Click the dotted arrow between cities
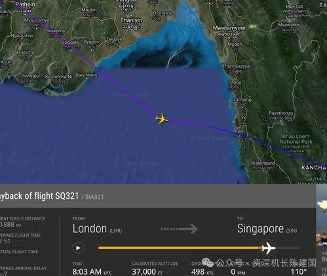Viewport: 327px width, 276px height. coord(179,229)
